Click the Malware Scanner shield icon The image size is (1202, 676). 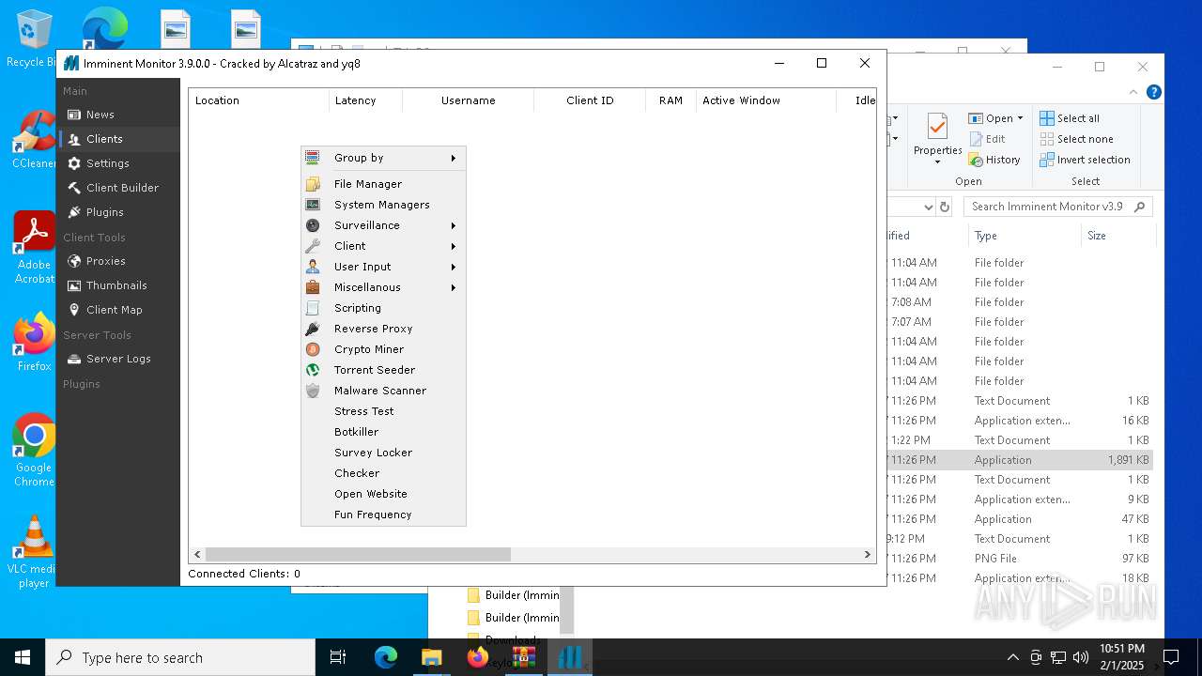pyautogui.click(x=313, y=391)
